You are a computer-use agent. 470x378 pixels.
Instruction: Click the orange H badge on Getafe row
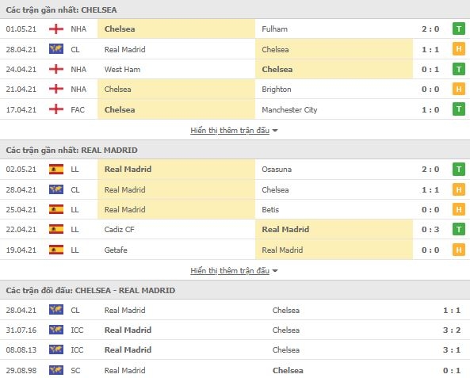pyautogui.click(x=459, y=250)
